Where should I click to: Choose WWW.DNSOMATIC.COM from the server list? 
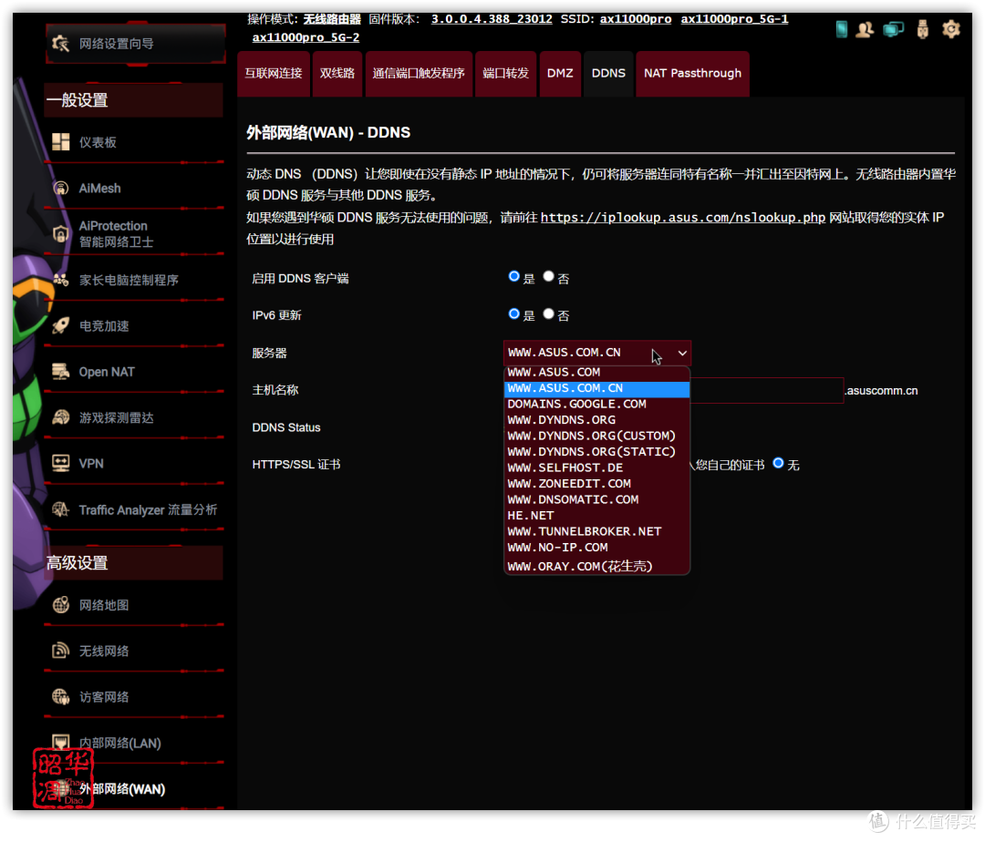[x=596, y=499]
